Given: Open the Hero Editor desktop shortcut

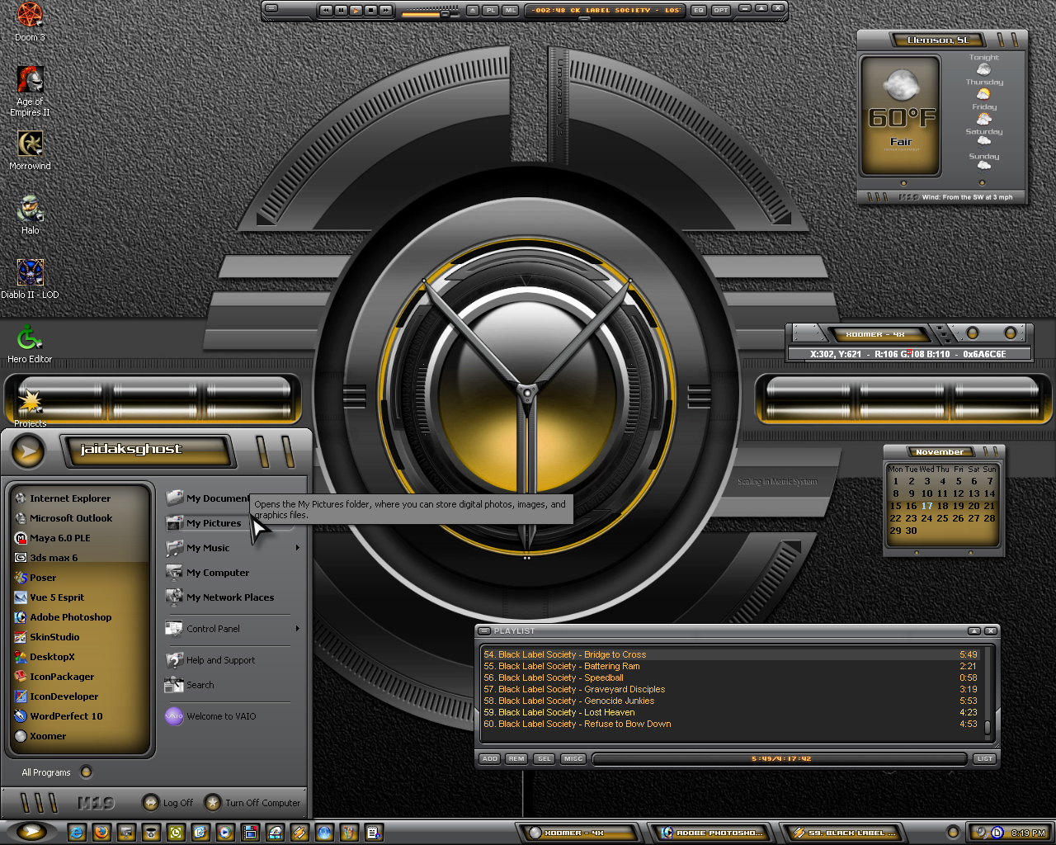Looking at the screenshot, I should (x=30, y=343).
